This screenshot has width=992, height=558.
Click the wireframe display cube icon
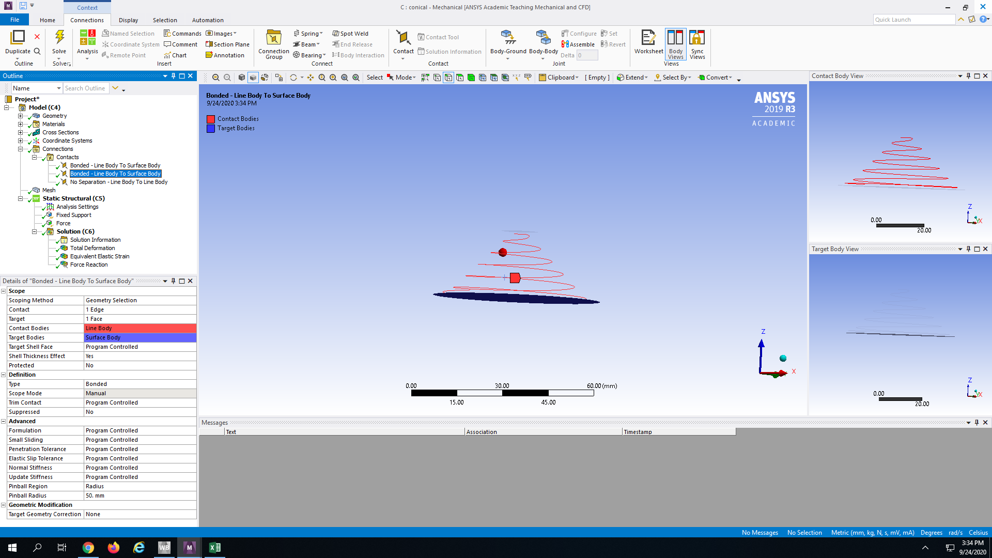(x=265, y=78)
